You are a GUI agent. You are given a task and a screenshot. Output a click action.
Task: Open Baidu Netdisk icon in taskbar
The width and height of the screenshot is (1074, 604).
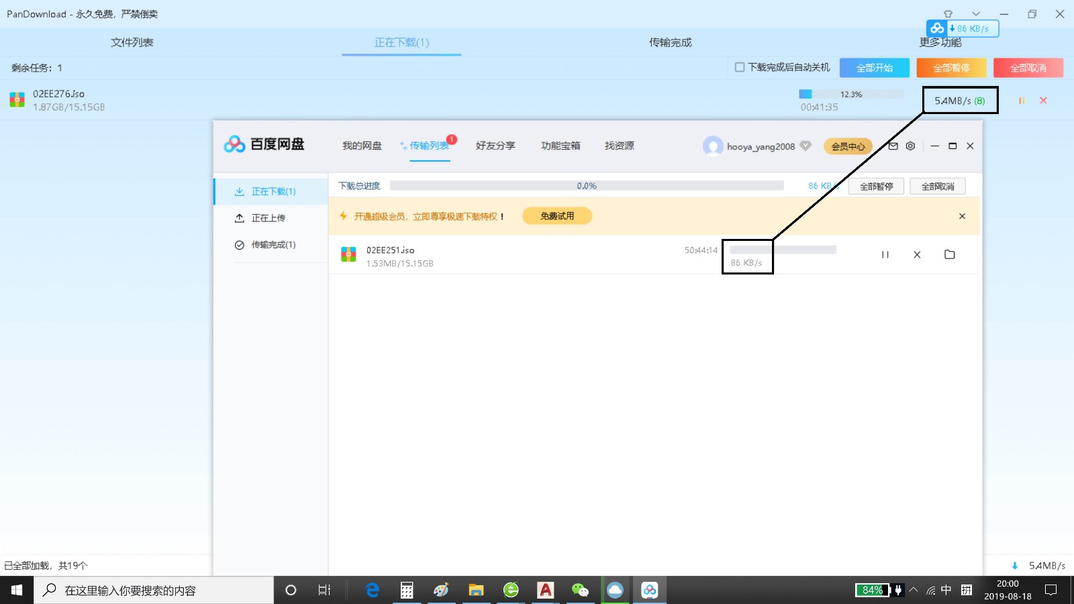pos(649,590)
